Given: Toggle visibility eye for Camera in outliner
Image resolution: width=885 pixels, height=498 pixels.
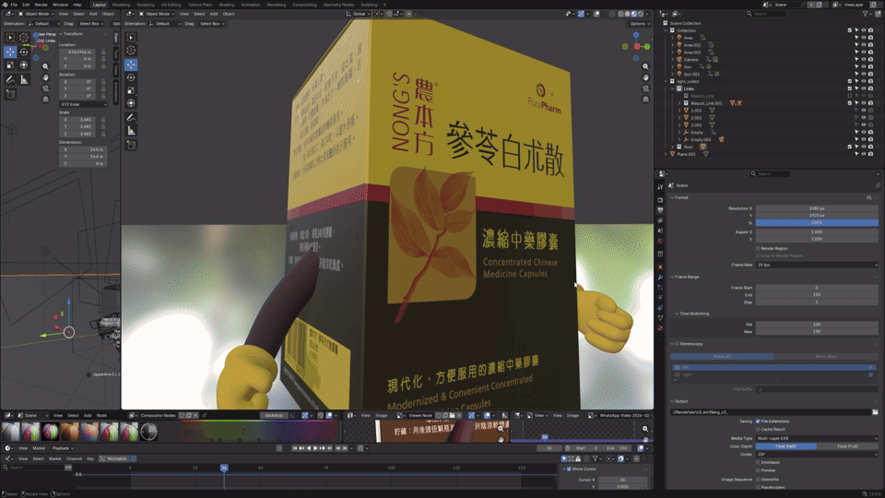Looking at the screenshot, I should 864,59.
